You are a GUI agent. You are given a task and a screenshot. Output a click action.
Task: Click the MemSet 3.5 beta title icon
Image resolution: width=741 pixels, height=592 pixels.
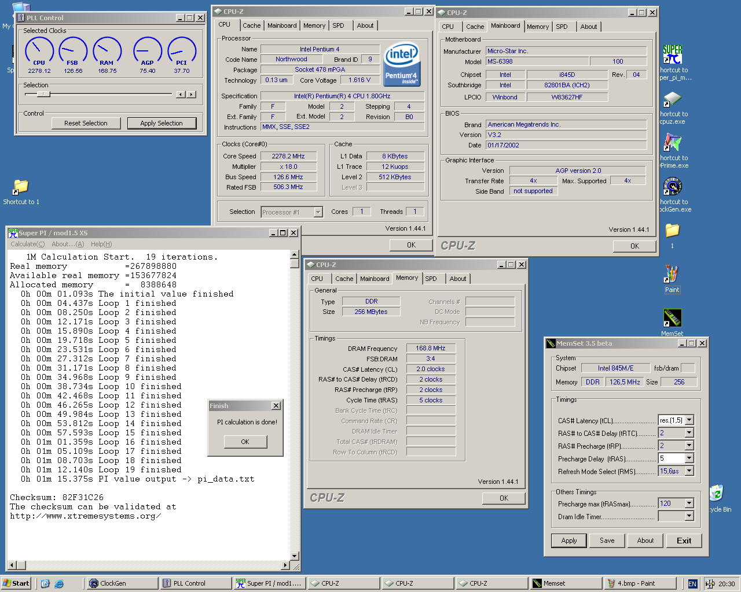point(551,343)
